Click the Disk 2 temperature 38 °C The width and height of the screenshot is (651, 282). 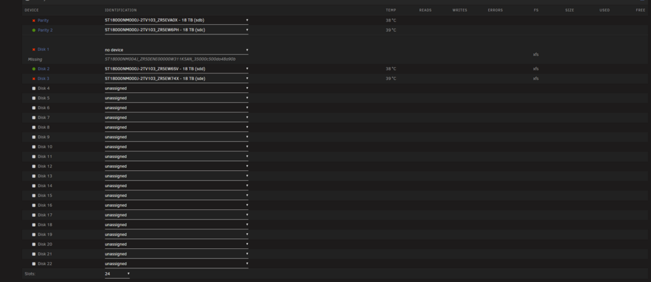391,69
